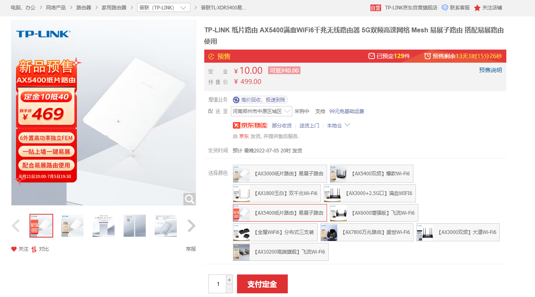The image size is (535, 297).
Task: Click 电脑、办公 breadcrumb
Action: click(x=23, y=8)
